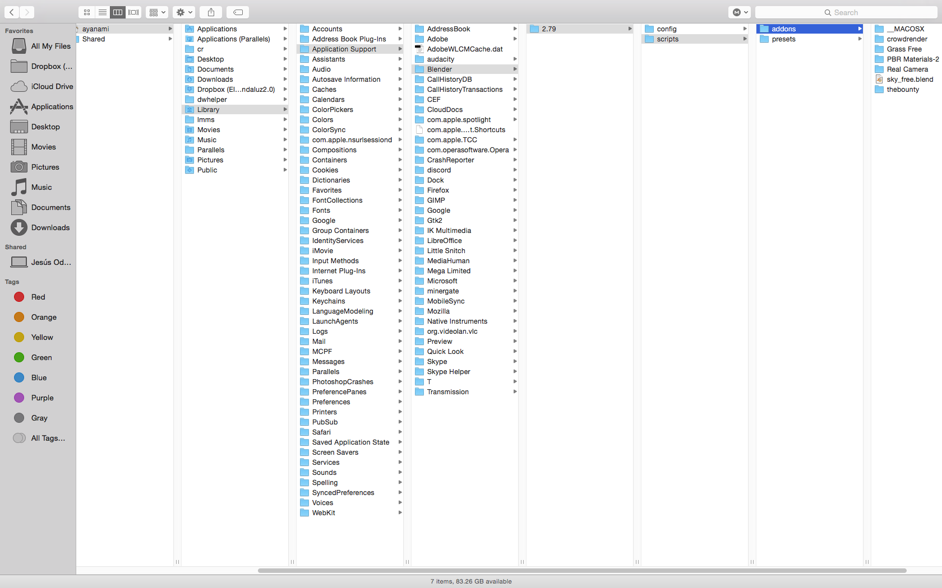Open Pictures in the sidebar Favorites
The height and width of the screenshot is (588, 942).
click(x=38, y=167)
